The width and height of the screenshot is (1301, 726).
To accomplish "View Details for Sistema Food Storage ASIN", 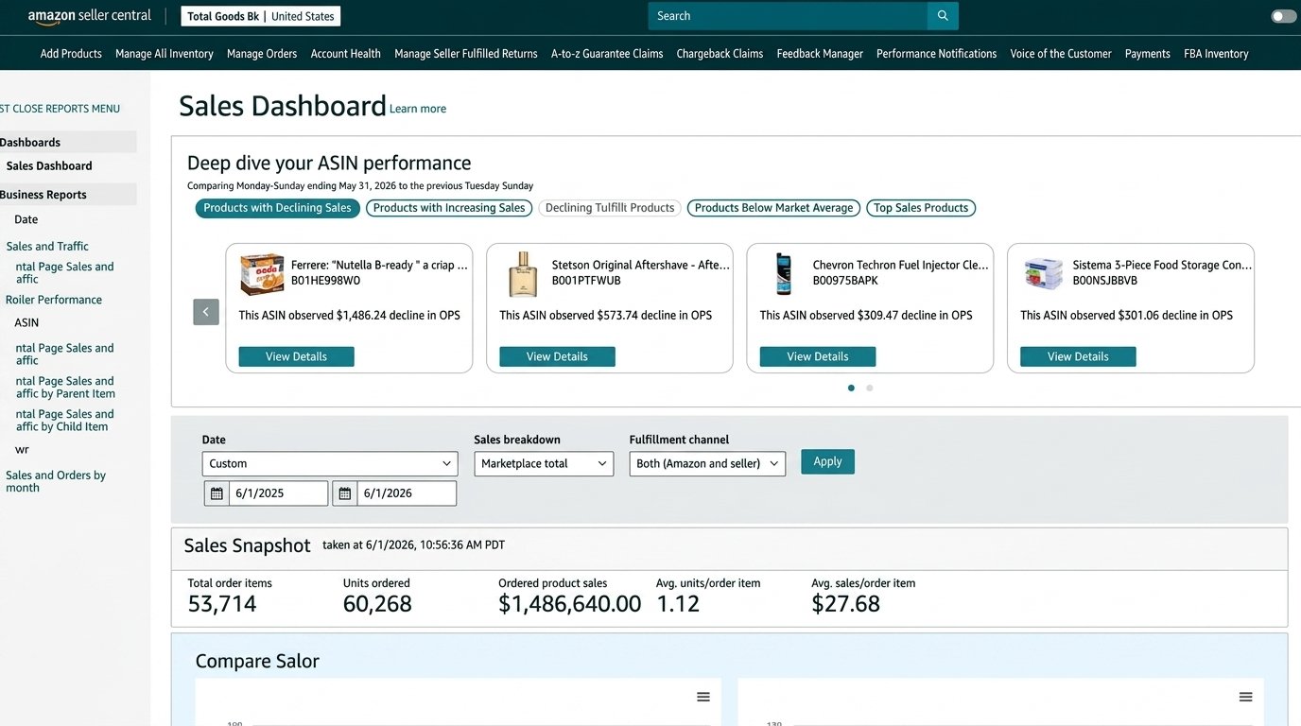I will [x=1078, y=356].
